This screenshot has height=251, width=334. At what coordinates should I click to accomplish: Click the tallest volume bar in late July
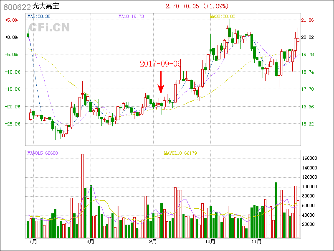(82, 196)
